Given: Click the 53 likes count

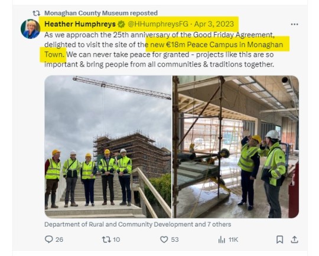Looking at the screenshot, I should [174, 239].
